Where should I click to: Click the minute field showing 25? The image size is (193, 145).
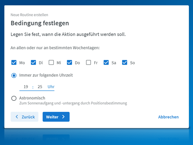[x=39, y=87]
